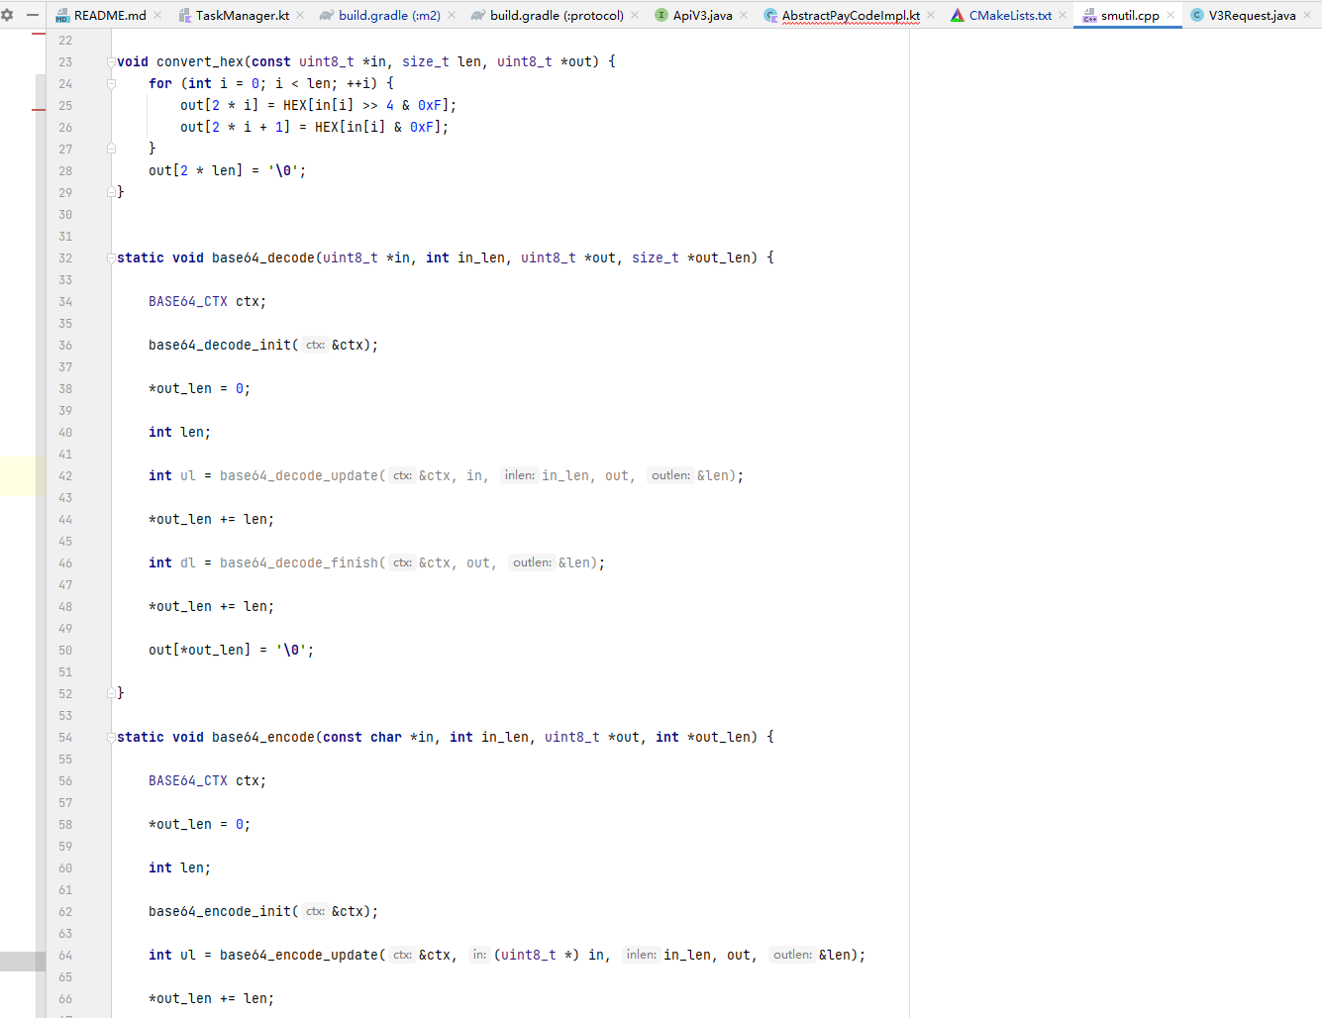Click the ctx: hint in base64_decode_update call
Image resolution: width=1322 pixels, height=1018 pixels.
(x=402, y=475)
